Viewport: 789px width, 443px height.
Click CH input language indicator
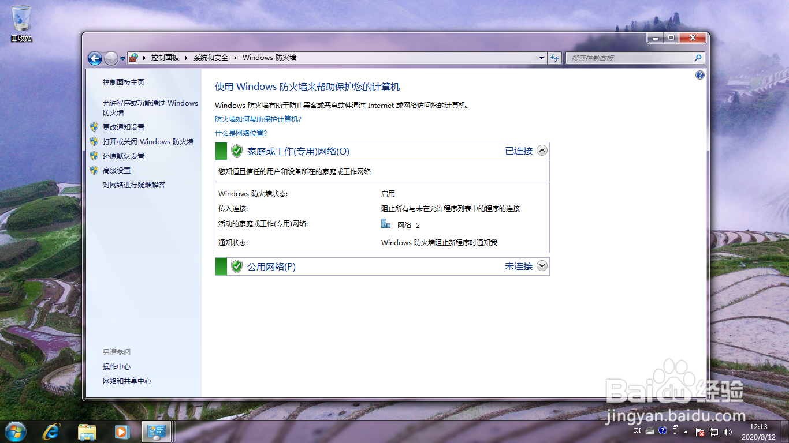[637, 430]
